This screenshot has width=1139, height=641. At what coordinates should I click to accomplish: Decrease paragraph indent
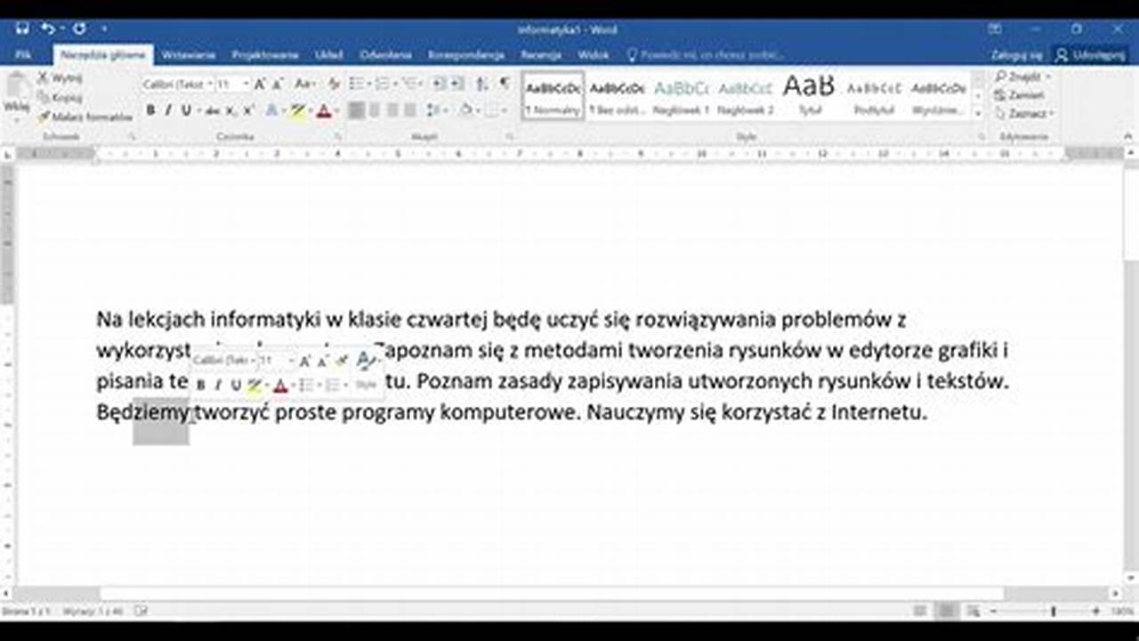click(x=439, y=84)
